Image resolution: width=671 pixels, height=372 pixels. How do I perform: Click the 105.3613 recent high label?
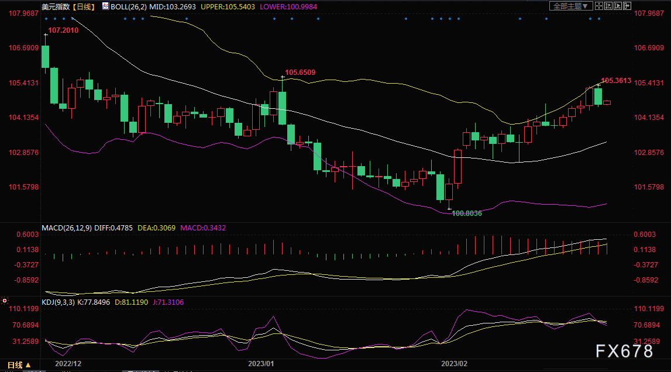click(616, 80)
